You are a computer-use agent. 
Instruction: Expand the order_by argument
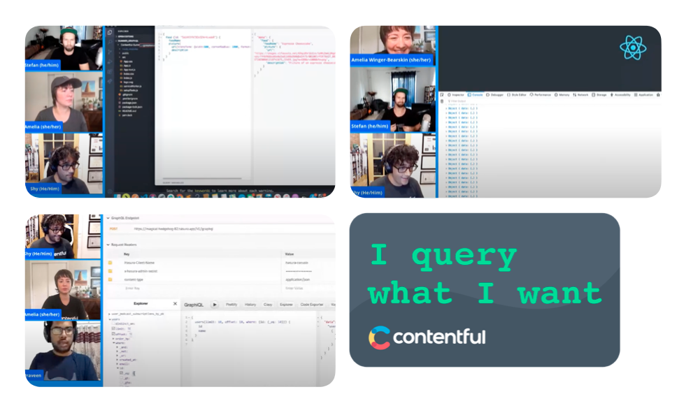tap(113, 339)
